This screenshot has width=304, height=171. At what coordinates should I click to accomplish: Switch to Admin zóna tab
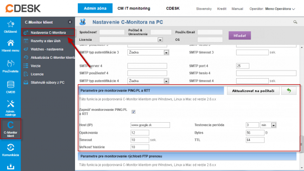95,9
